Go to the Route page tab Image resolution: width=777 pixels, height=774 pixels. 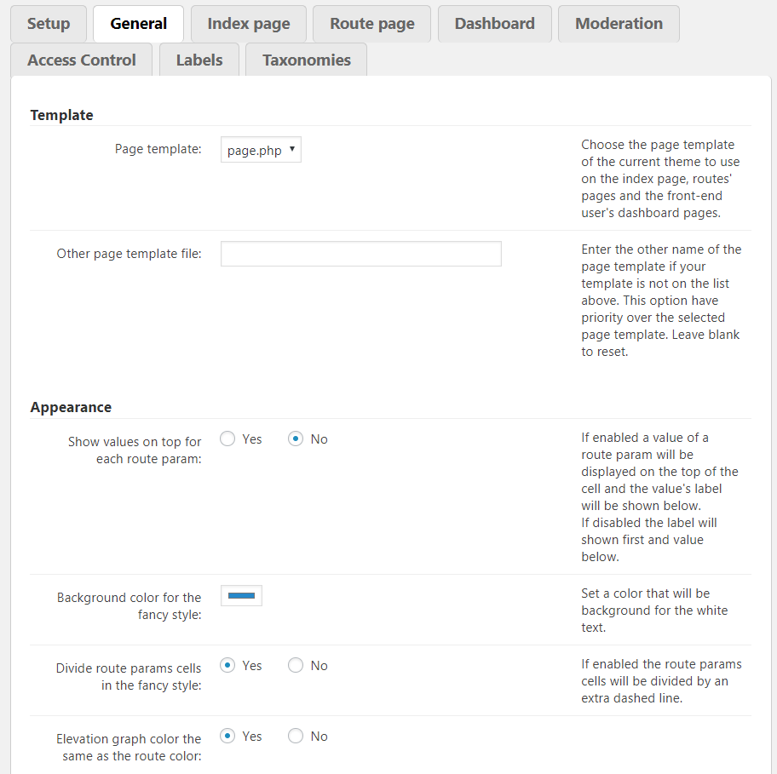click(372, 24)
